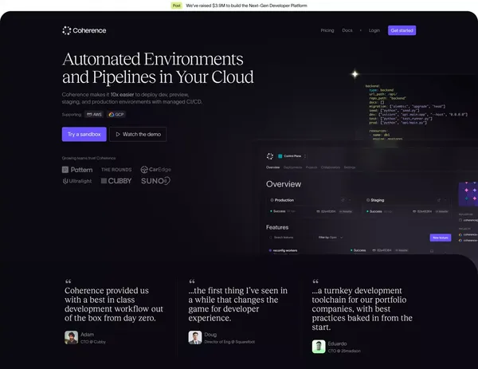
Task: Switch to the Settings tab
Action: coord(350,167)
